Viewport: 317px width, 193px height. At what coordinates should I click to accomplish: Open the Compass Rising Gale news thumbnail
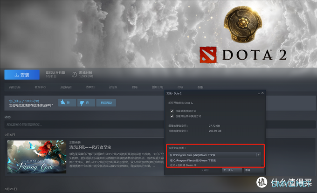point(37,157)
